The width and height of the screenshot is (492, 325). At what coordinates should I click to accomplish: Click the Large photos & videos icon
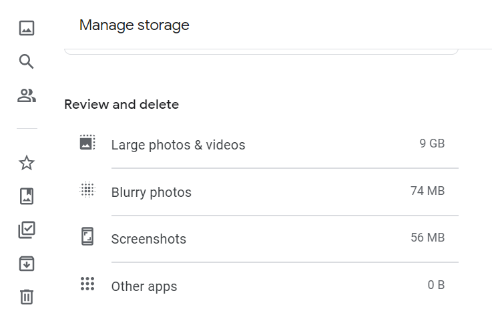[87, 142]
